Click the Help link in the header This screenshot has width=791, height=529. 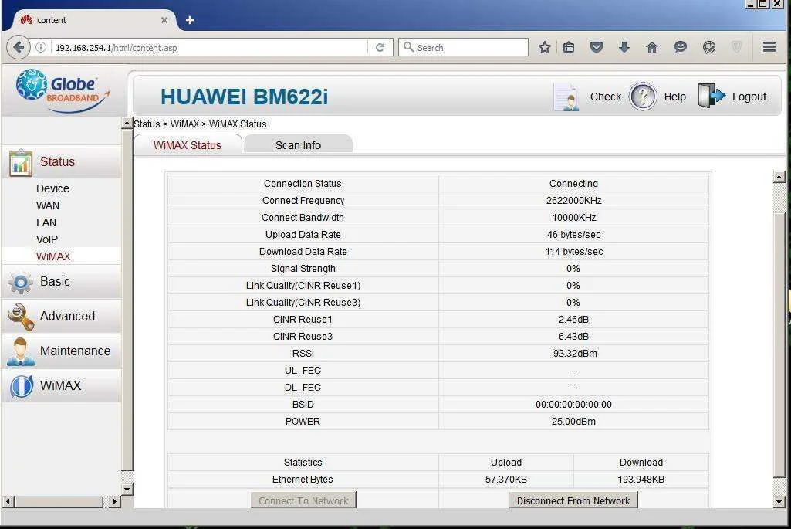(675, 97)
